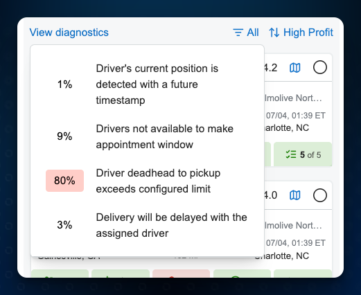This screenshot has width=361, height=295.
Task: Open the High Profit sort dropdown
Action: (x=301, y=33)
